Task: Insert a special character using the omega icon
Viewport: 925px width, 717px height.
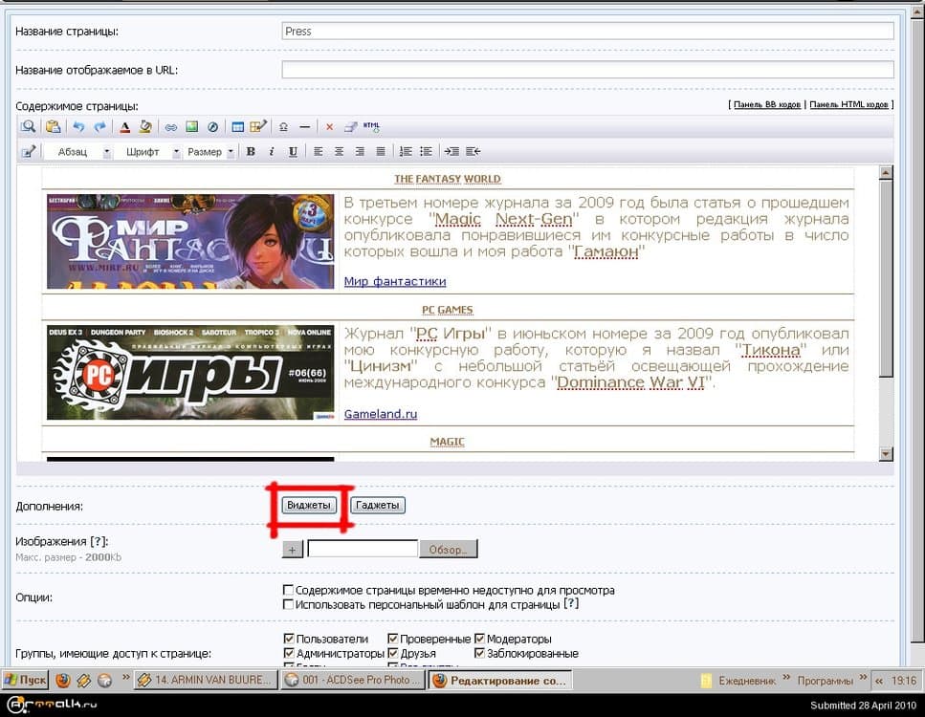Action: (x=281, y=127)
